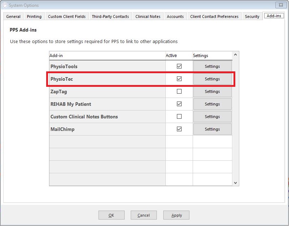Select the Add-ins tab
This screenshot has width=289, height=226.
coord(274,16)
